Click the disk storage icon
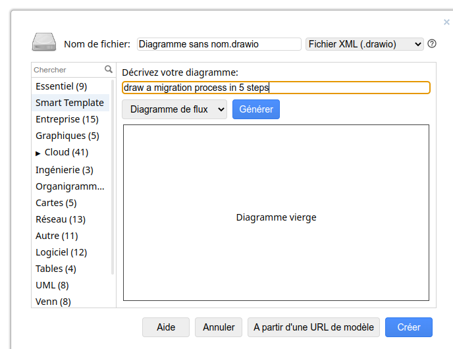This screenshot has width=453, height=349. coord(44,42)
